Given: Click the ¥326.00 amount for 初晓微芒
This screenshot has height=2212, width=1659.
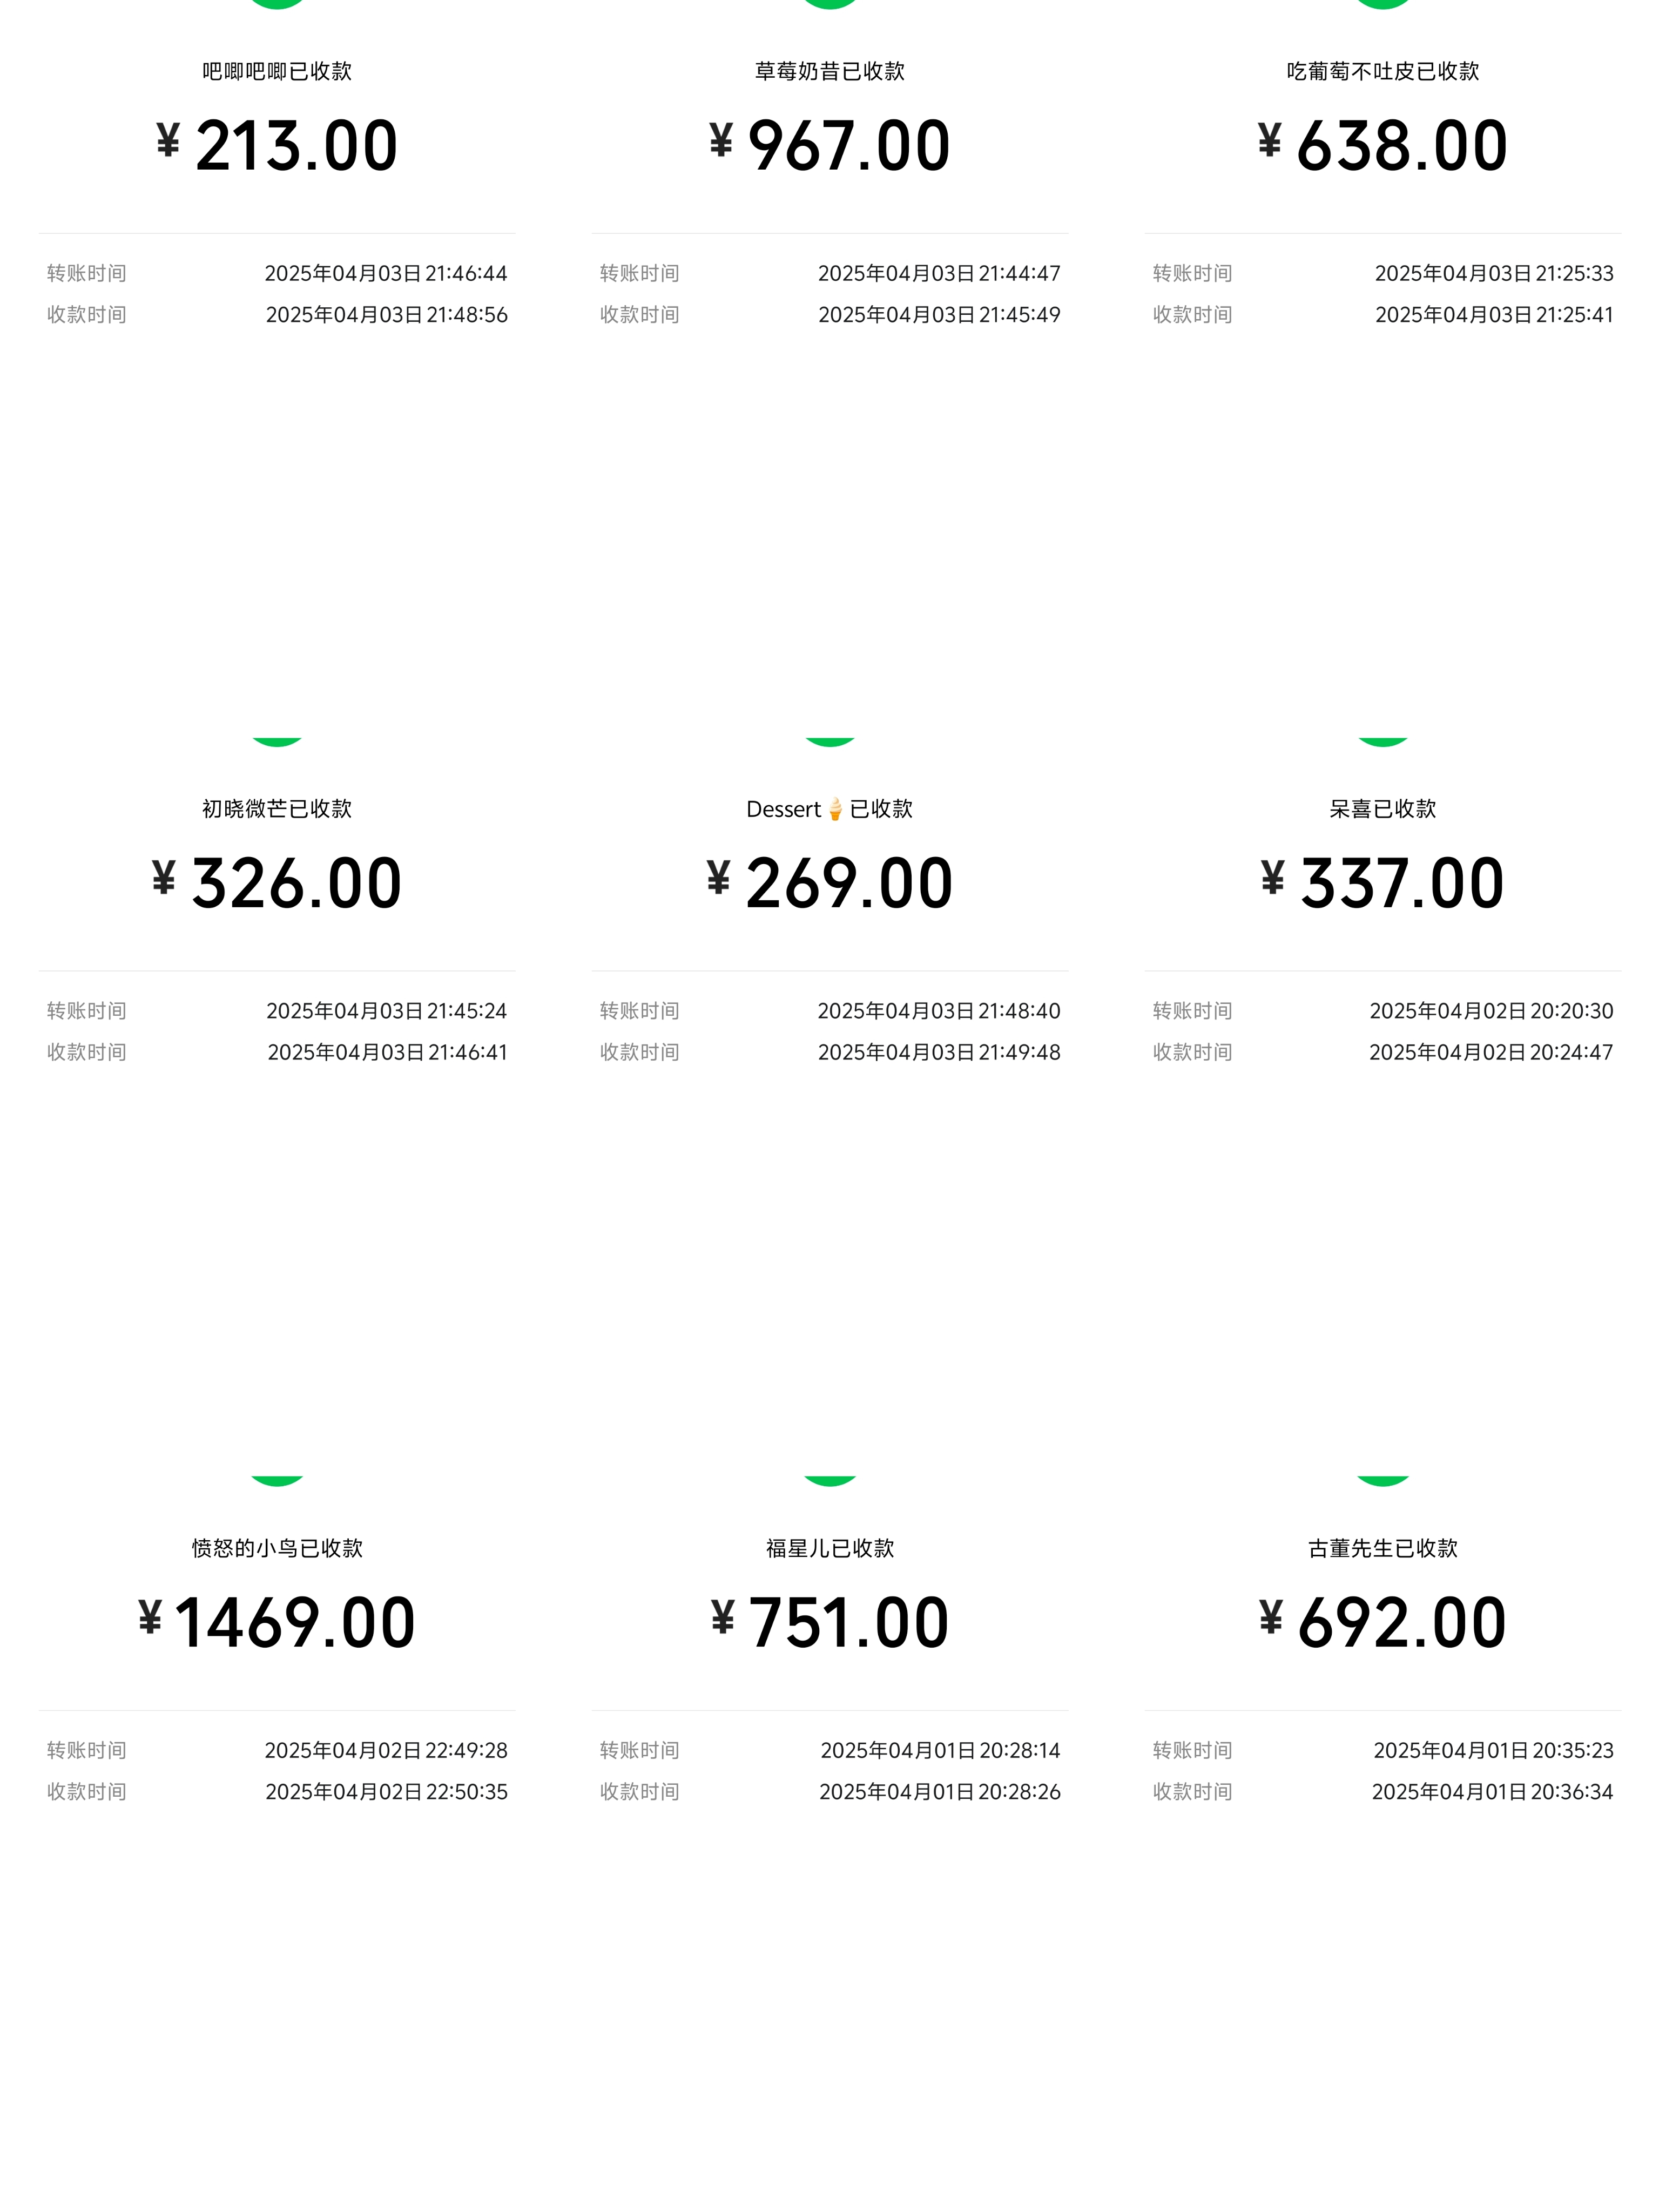Looking at the screenshot, I should pyautogui.click(x=277, y=884).
